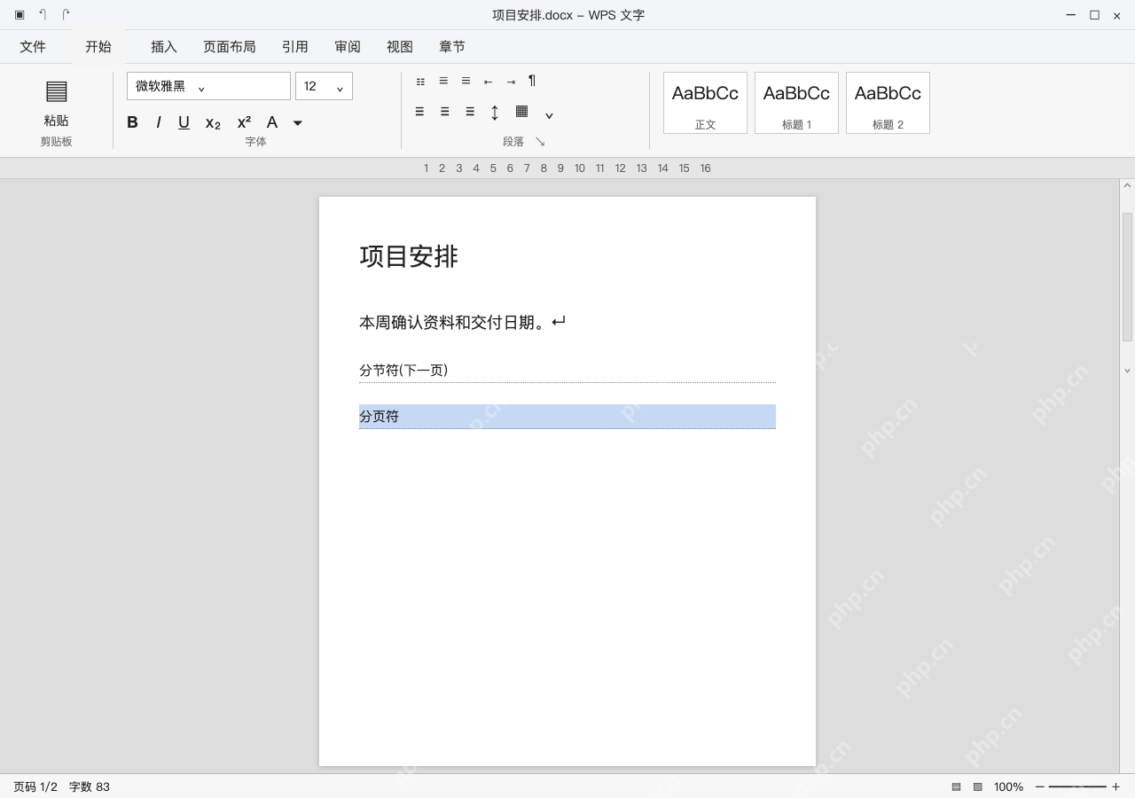Expand the chevron beside the borders icon
This screenshot has height=798, width=1135.
[x=549, y=115]
